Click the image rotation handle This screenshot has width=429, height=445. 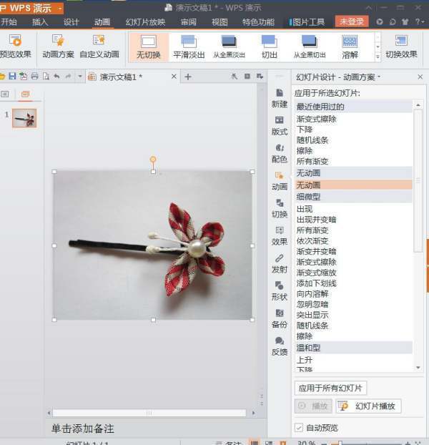coord(153,160)
